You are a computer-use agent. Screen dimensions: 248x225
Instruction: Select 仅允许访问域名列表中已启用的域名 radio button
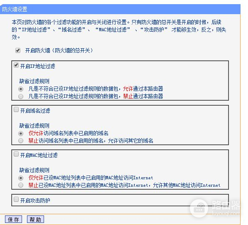click(x=21, y=134)
